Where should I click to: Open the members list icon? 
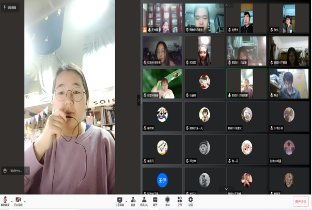(x=144, y=200)
